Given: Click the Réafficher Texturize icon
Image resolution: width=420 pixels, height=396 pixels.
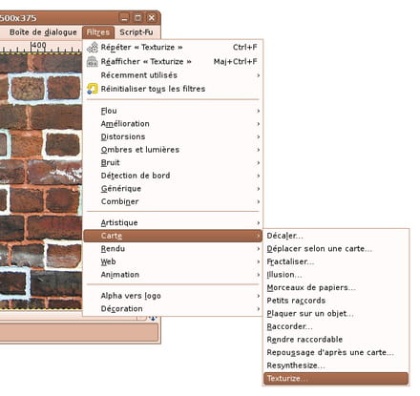Looking at the screenshot, I should pos(93,61).
